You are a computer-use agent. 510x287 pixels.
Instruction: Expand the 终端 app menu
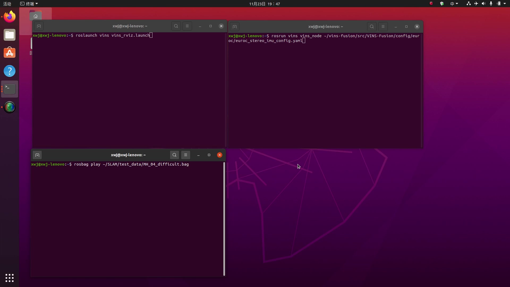[x=29, y=4]
